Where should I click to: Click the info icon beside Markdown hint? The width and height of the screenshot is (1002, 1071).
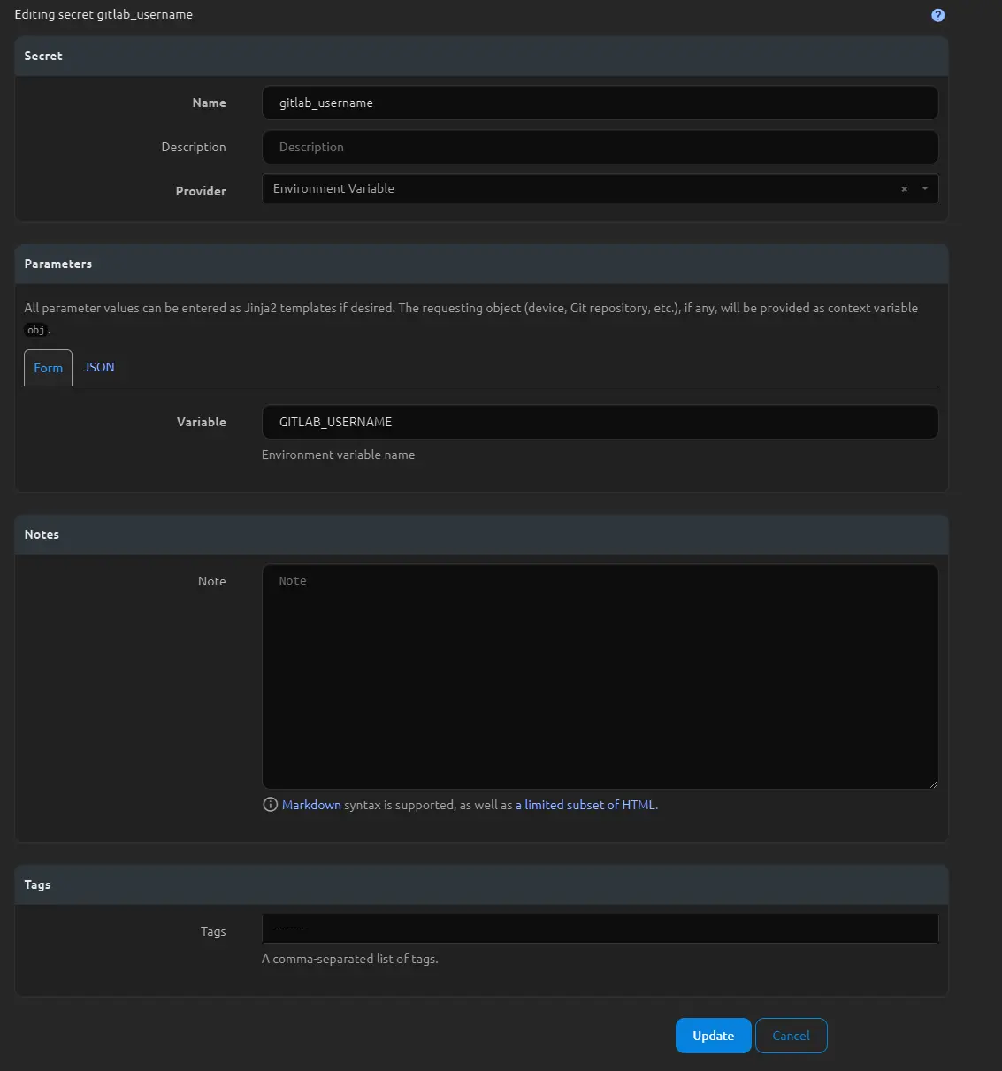[271, 805]
